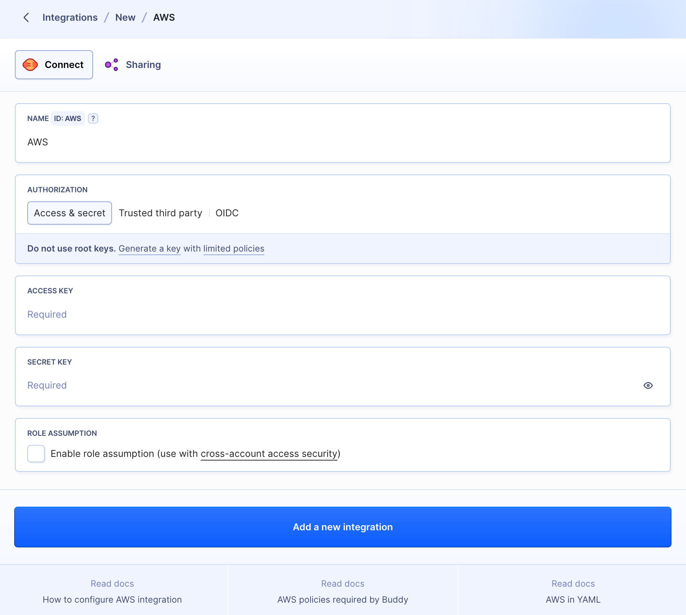Screen dimensions: 686x615
Task: Click the ID: AWS badge
Action: click(x=68, y=118)
